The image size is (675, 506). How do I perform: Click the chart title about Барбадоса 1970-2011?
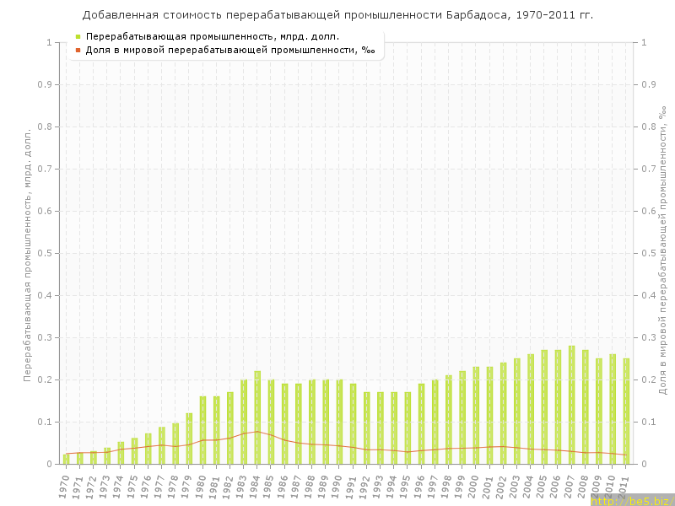pyautogui.click(x=337, y=15)
